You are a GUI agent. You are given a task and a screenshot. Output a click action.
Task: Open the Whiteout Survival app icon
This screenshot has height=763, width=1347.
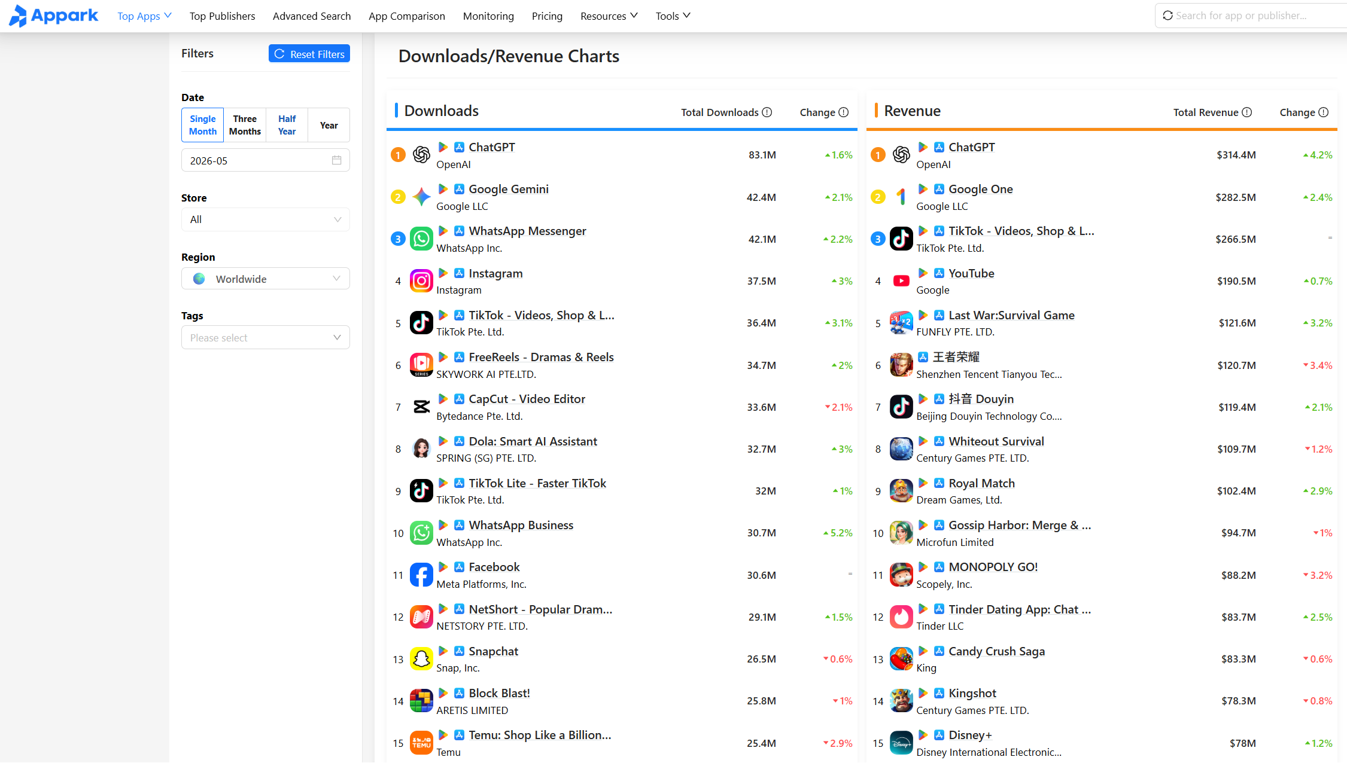tap(901, 449)
